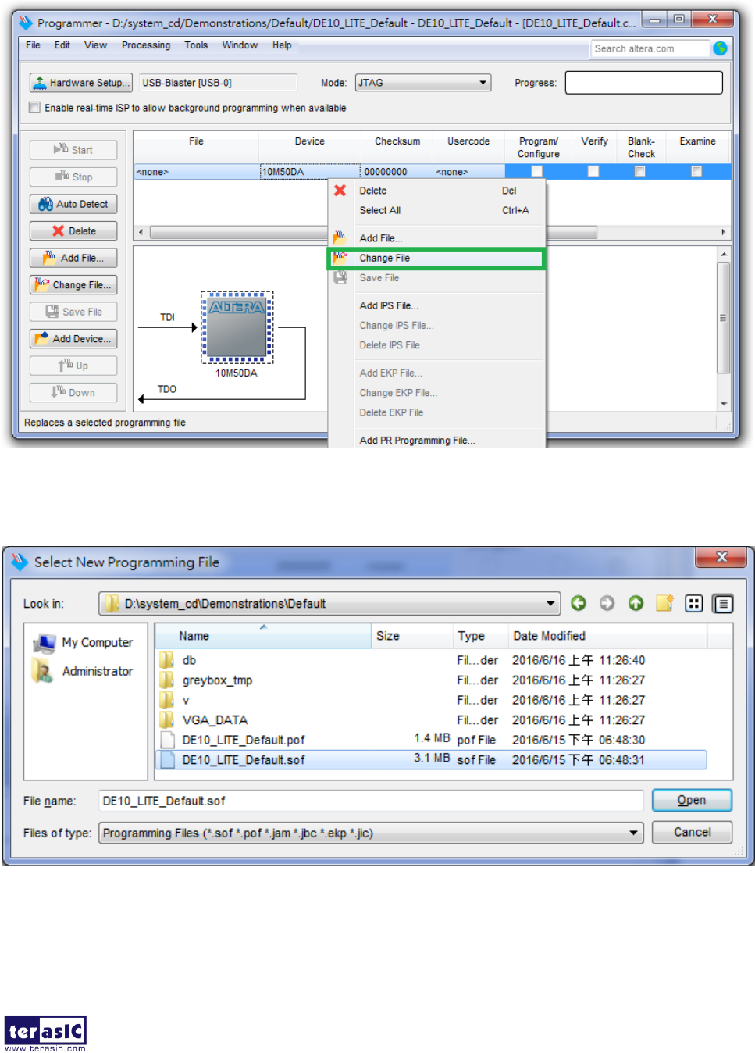Sort by the Size column header
Image resolution: width=755 pixels, height=1053 pixels.
(x=412, y=636)
